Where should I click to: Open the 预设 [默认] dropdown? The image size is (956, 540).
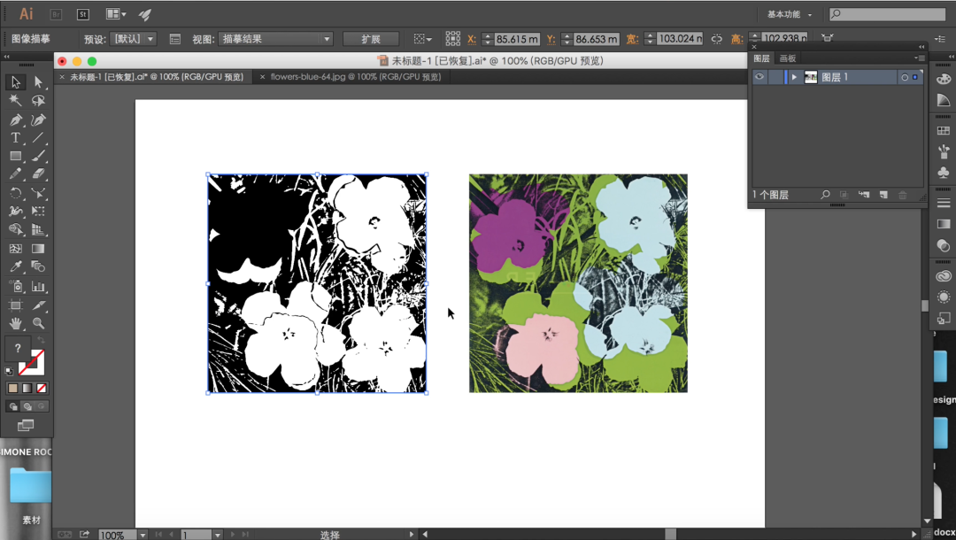pos(135,39)
